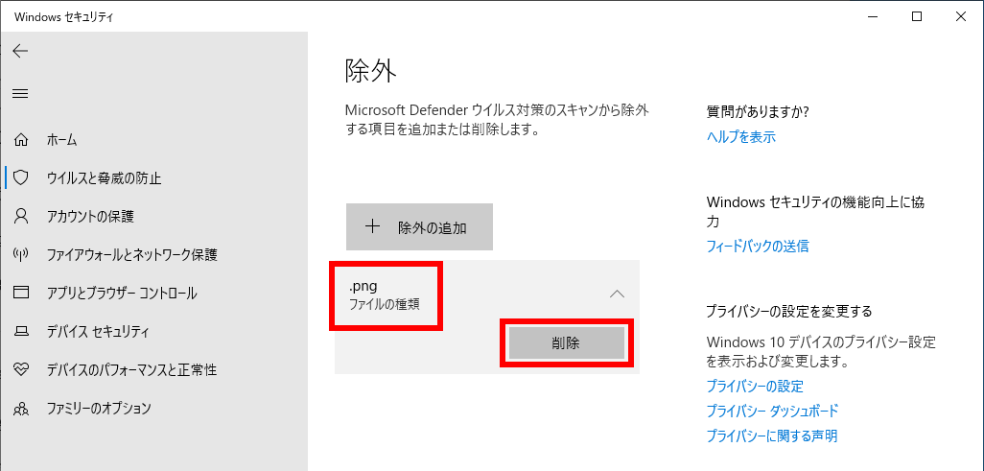The height and width of the screenshot is (471, 984).
Task: Click the app and browser control window icon
Action: pyautogui.click(x=21, y=293)
